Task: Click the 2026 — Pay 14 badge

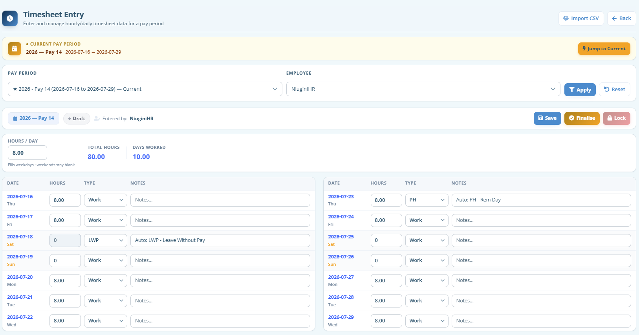Action: point(33,118)
